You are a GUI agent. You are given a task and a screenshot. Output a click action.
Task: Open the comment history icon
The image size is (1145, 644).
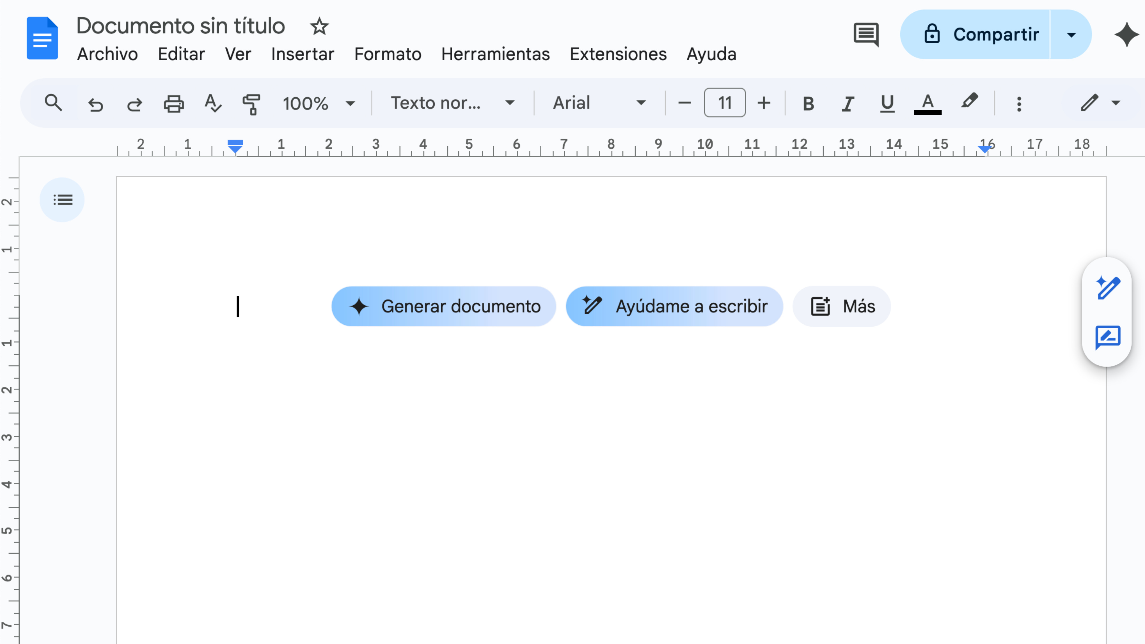(x=866, y=34)
